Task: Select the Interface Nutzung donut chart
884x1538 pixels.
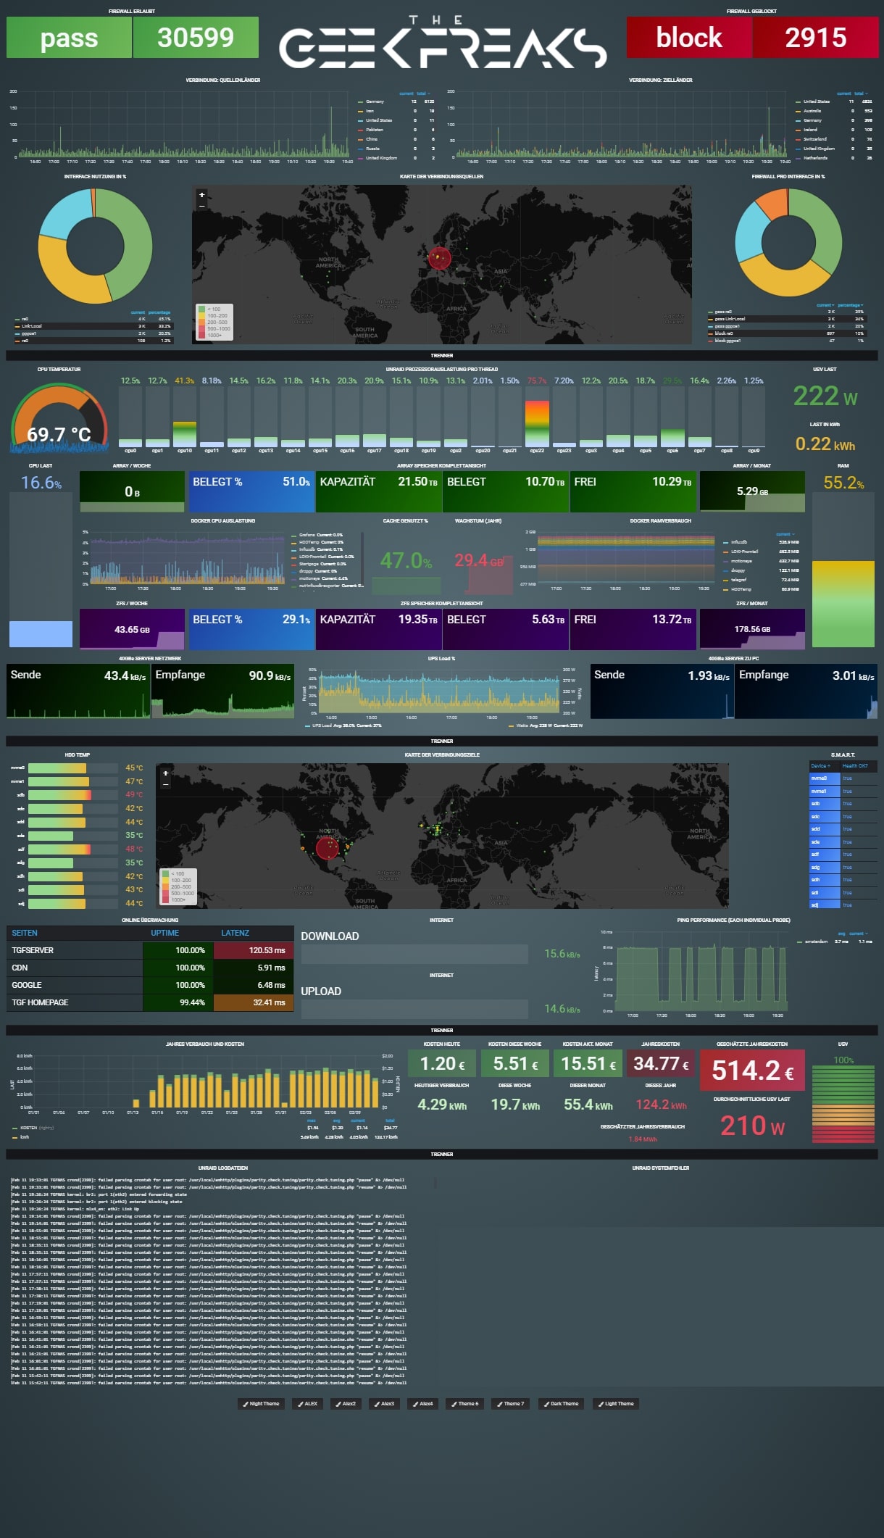Action: [x=95, y=246]
